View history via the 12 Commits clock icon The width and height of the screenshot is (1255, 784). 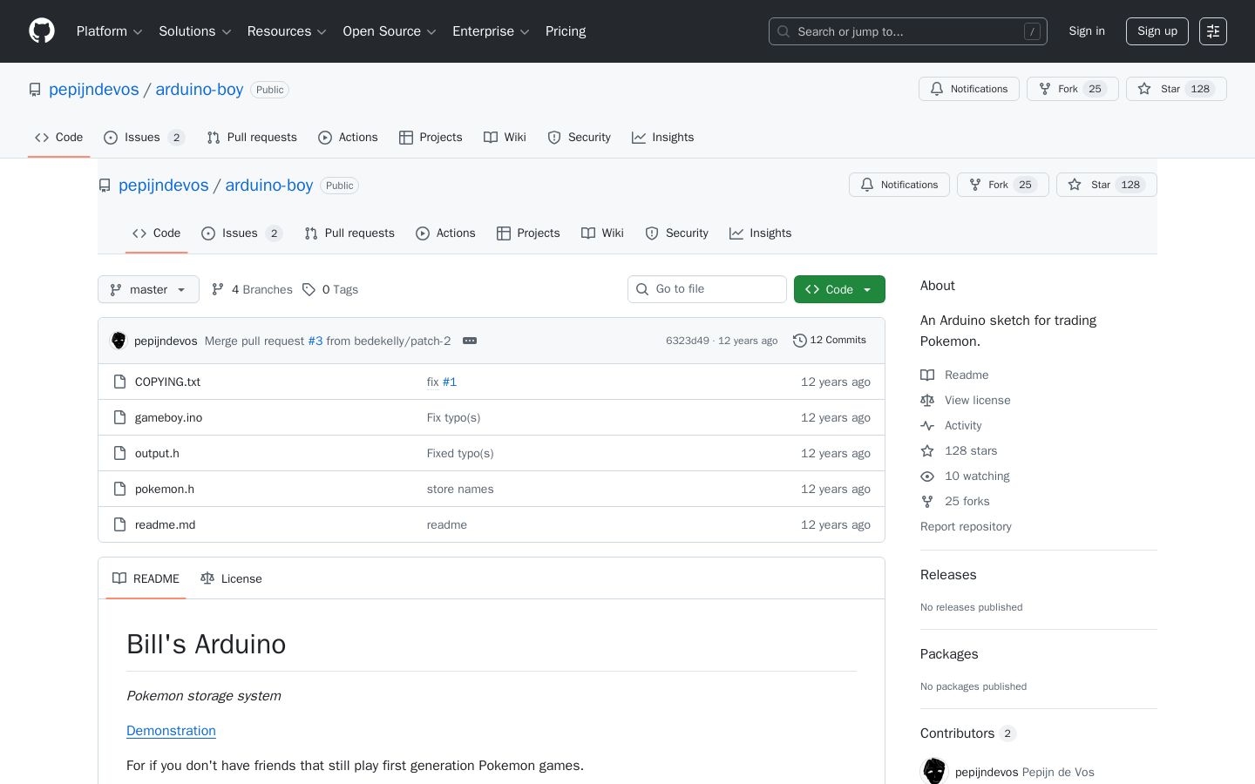point(800,341)
